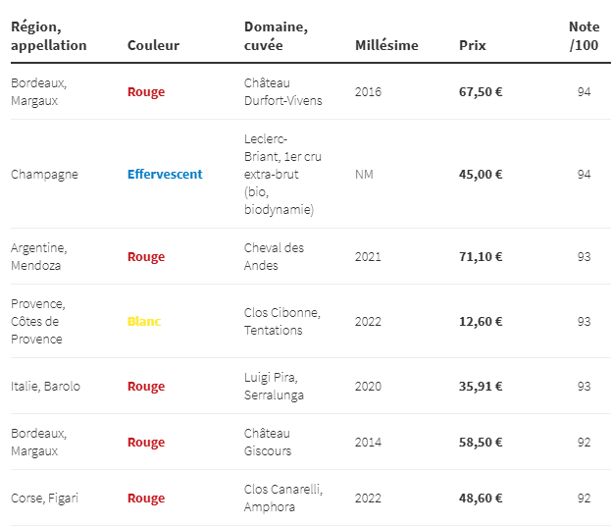
Task: Click the Millésime column header
Action: pos(386,45)
